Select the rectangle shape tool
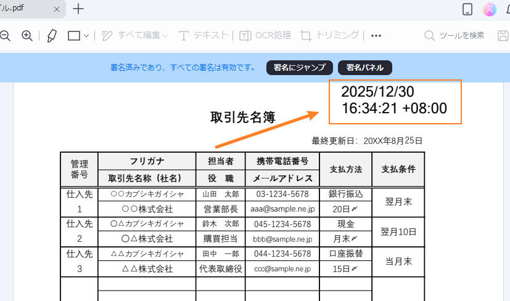This screenshot has width=510, height=301. [74, 36]
